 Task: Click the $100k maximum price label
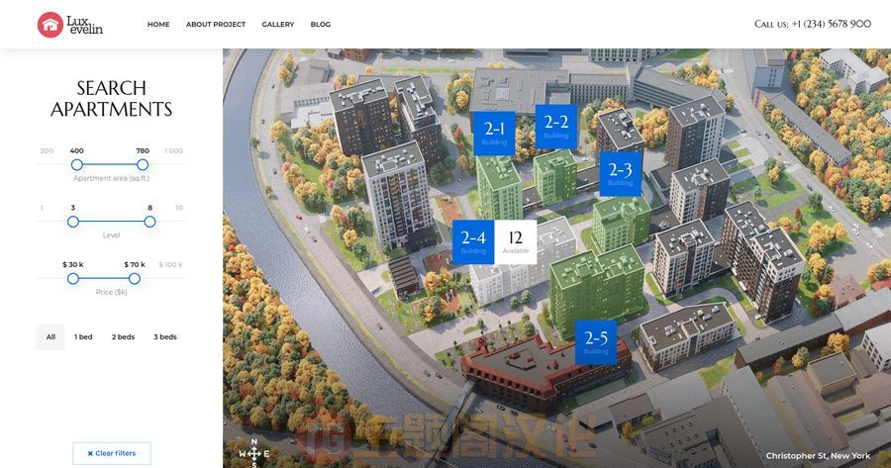[x=171, y=264]
